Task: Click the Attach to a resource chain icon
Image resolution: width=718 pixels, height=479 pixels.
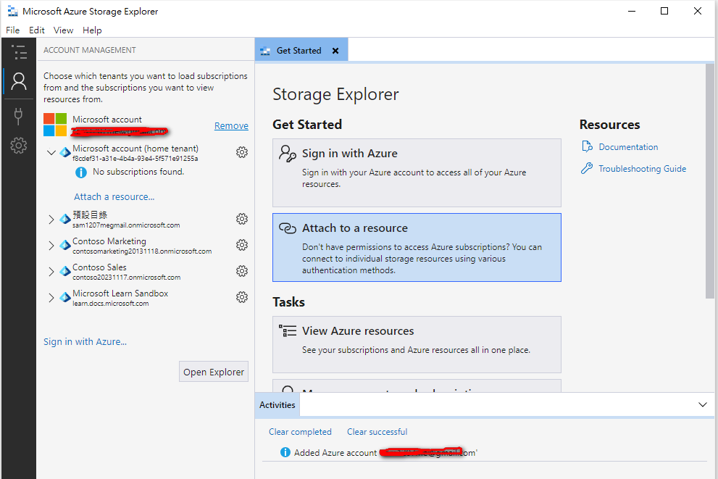Action: click(x=288, y=228)
